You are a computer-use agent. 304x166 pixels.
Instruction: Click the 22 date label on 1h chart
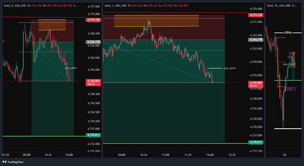click(285, 155)
